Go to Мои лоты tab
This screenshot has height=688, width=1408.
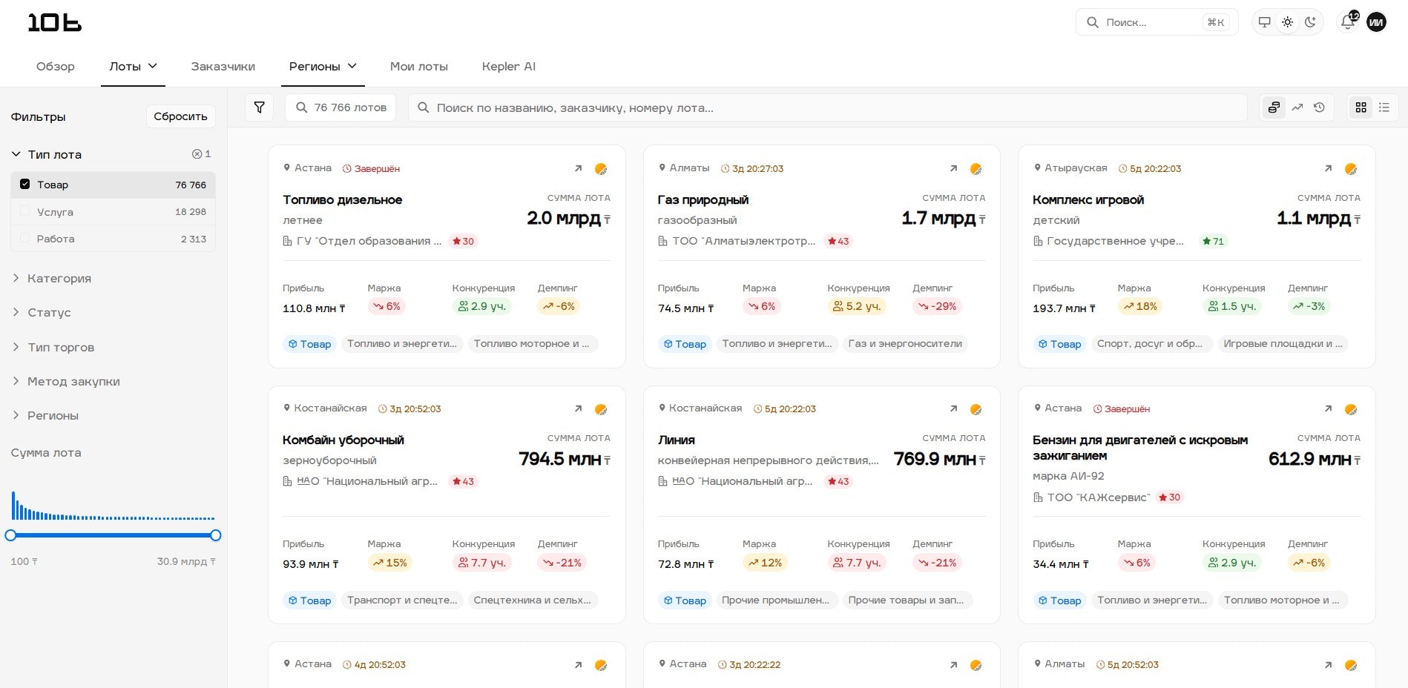[x=419, y=66]
